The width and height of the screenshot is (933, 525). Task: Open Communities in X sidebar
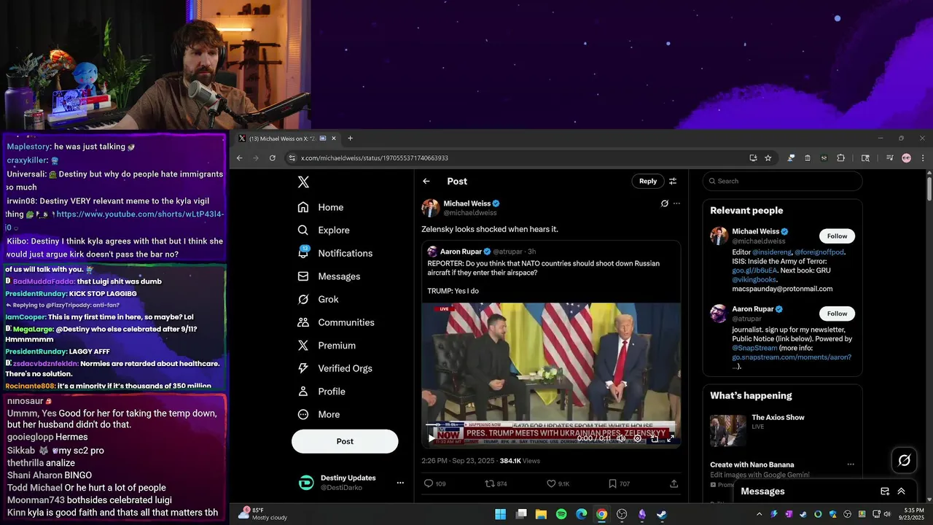tap(336, 322)
